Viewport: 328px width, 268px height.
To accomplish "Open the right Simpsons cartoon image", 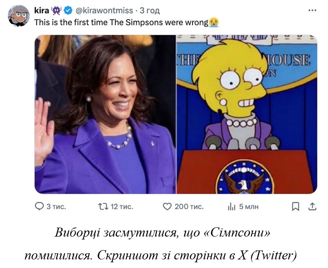I will [x=247, y=114].
